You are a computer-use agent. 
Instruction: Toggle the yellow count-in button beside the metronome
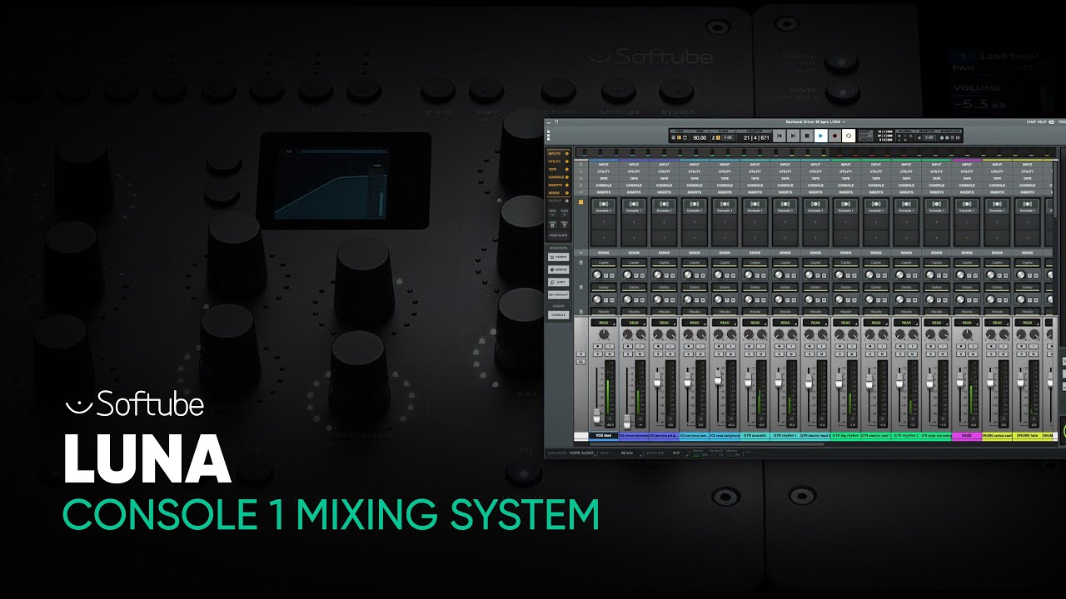(718, 137)
